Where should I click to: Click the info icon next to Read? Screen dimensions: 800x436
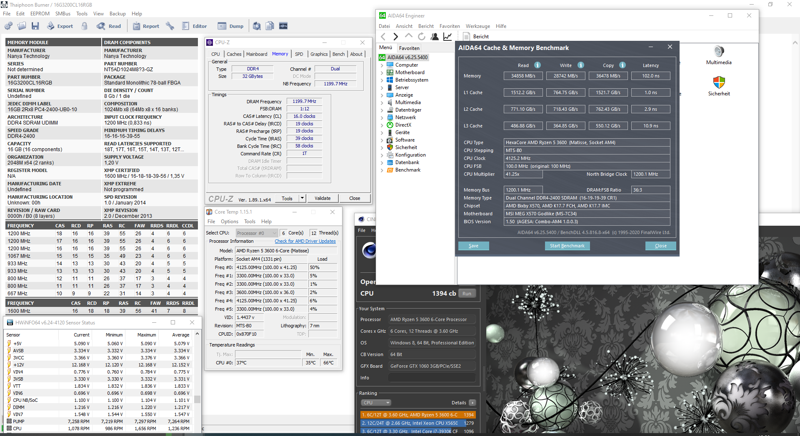[537, 65]
